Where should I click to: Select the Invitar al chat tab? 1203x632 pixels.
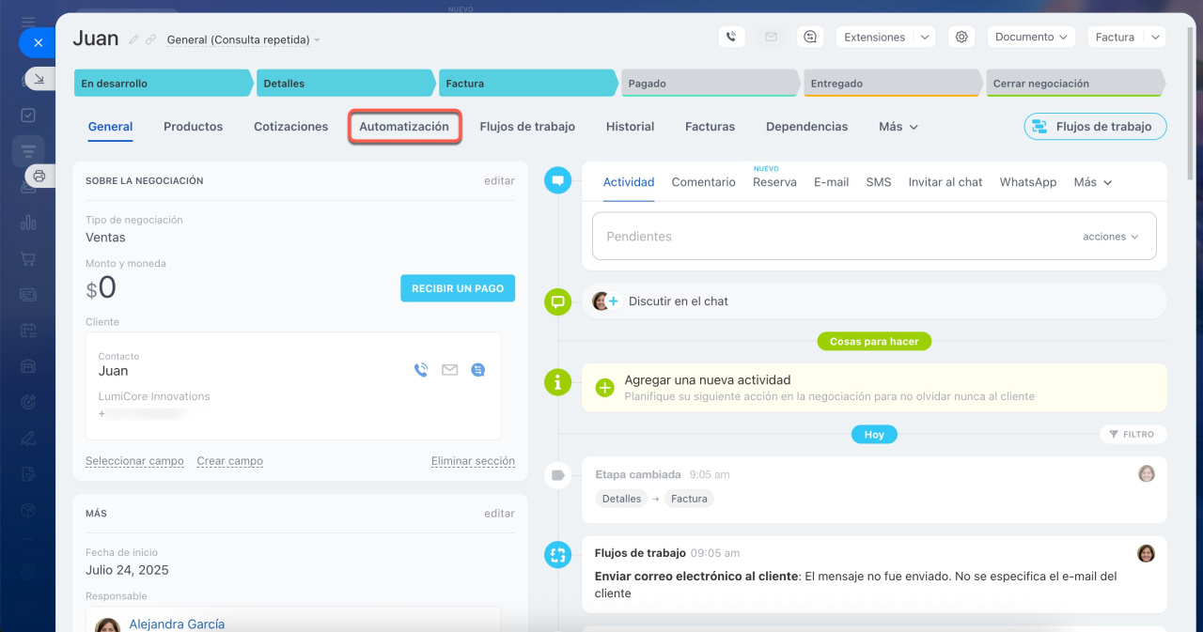tap(945, 182)
